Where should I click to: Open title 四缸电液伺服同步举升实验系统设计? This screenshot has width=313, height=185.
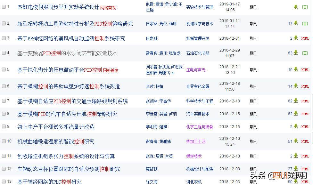pos(58,7)
